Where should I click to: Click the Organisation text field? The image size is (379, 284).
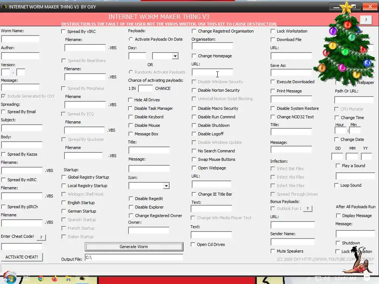tap(212, 46)
